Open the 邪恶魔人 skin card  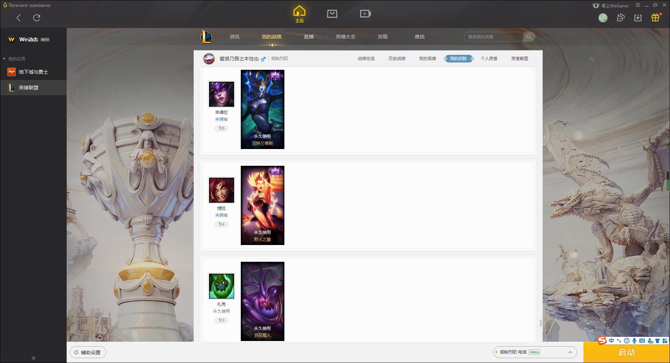(x=262, y=301)
